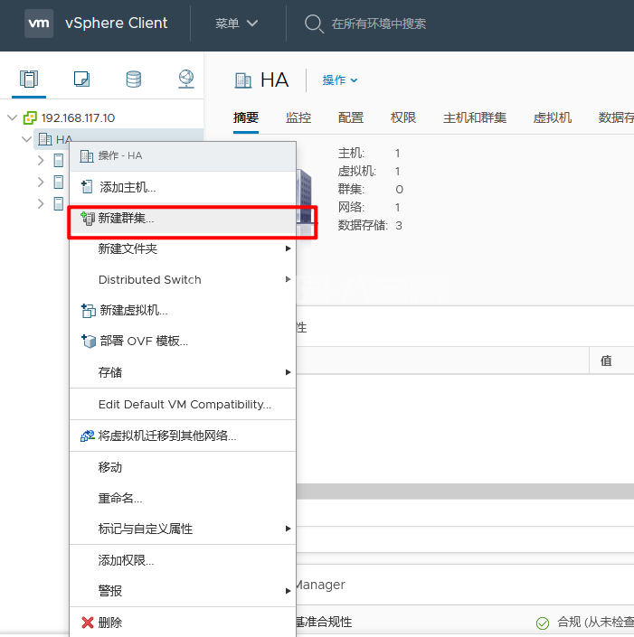
Task: Select 部署 OVF 模板 menu entry
Action: click(x=144, y=341)
